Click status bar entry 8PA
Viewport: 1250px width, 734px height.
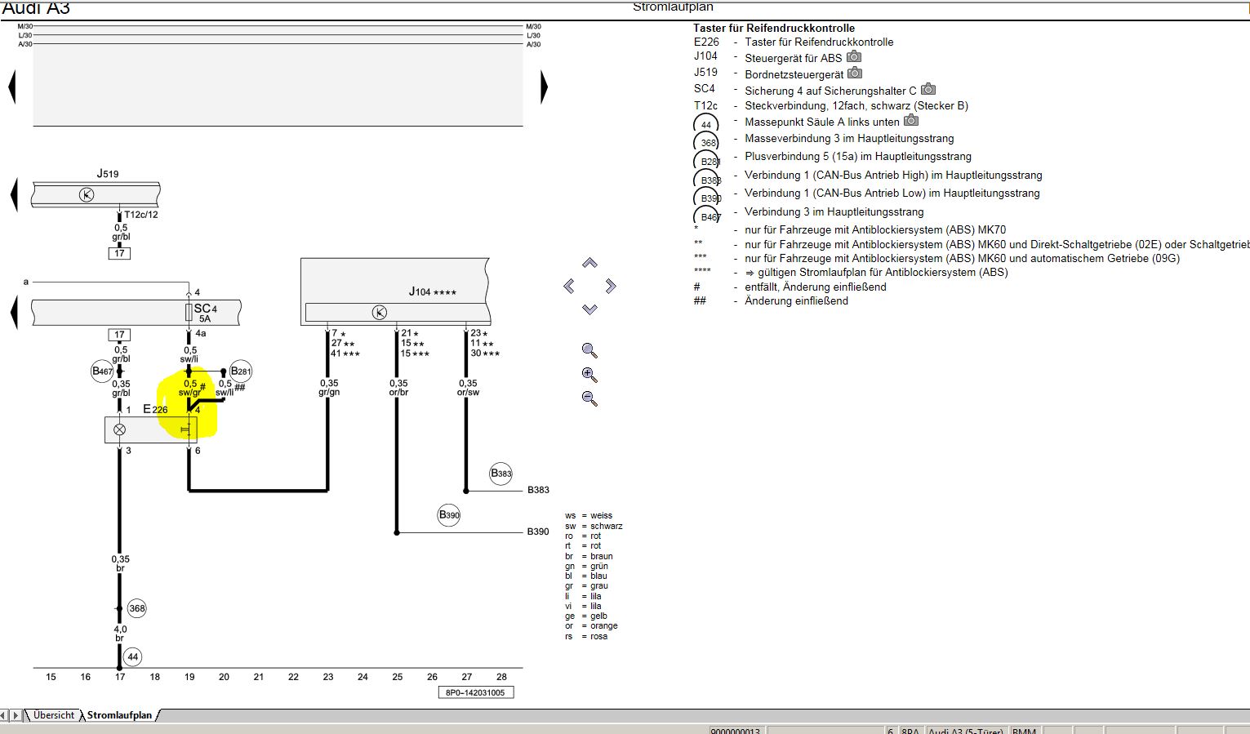(x=910, y=730)
